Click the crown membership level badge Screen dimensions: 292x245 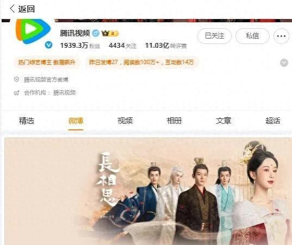(x=110, y=34)
